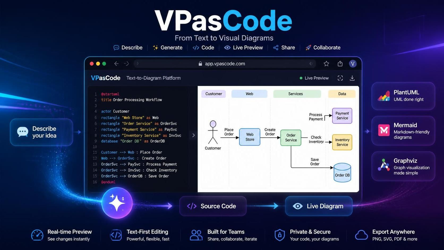Click the Real-time Preview gauge icon
The image size is (444, 250).
pos(37,235)
